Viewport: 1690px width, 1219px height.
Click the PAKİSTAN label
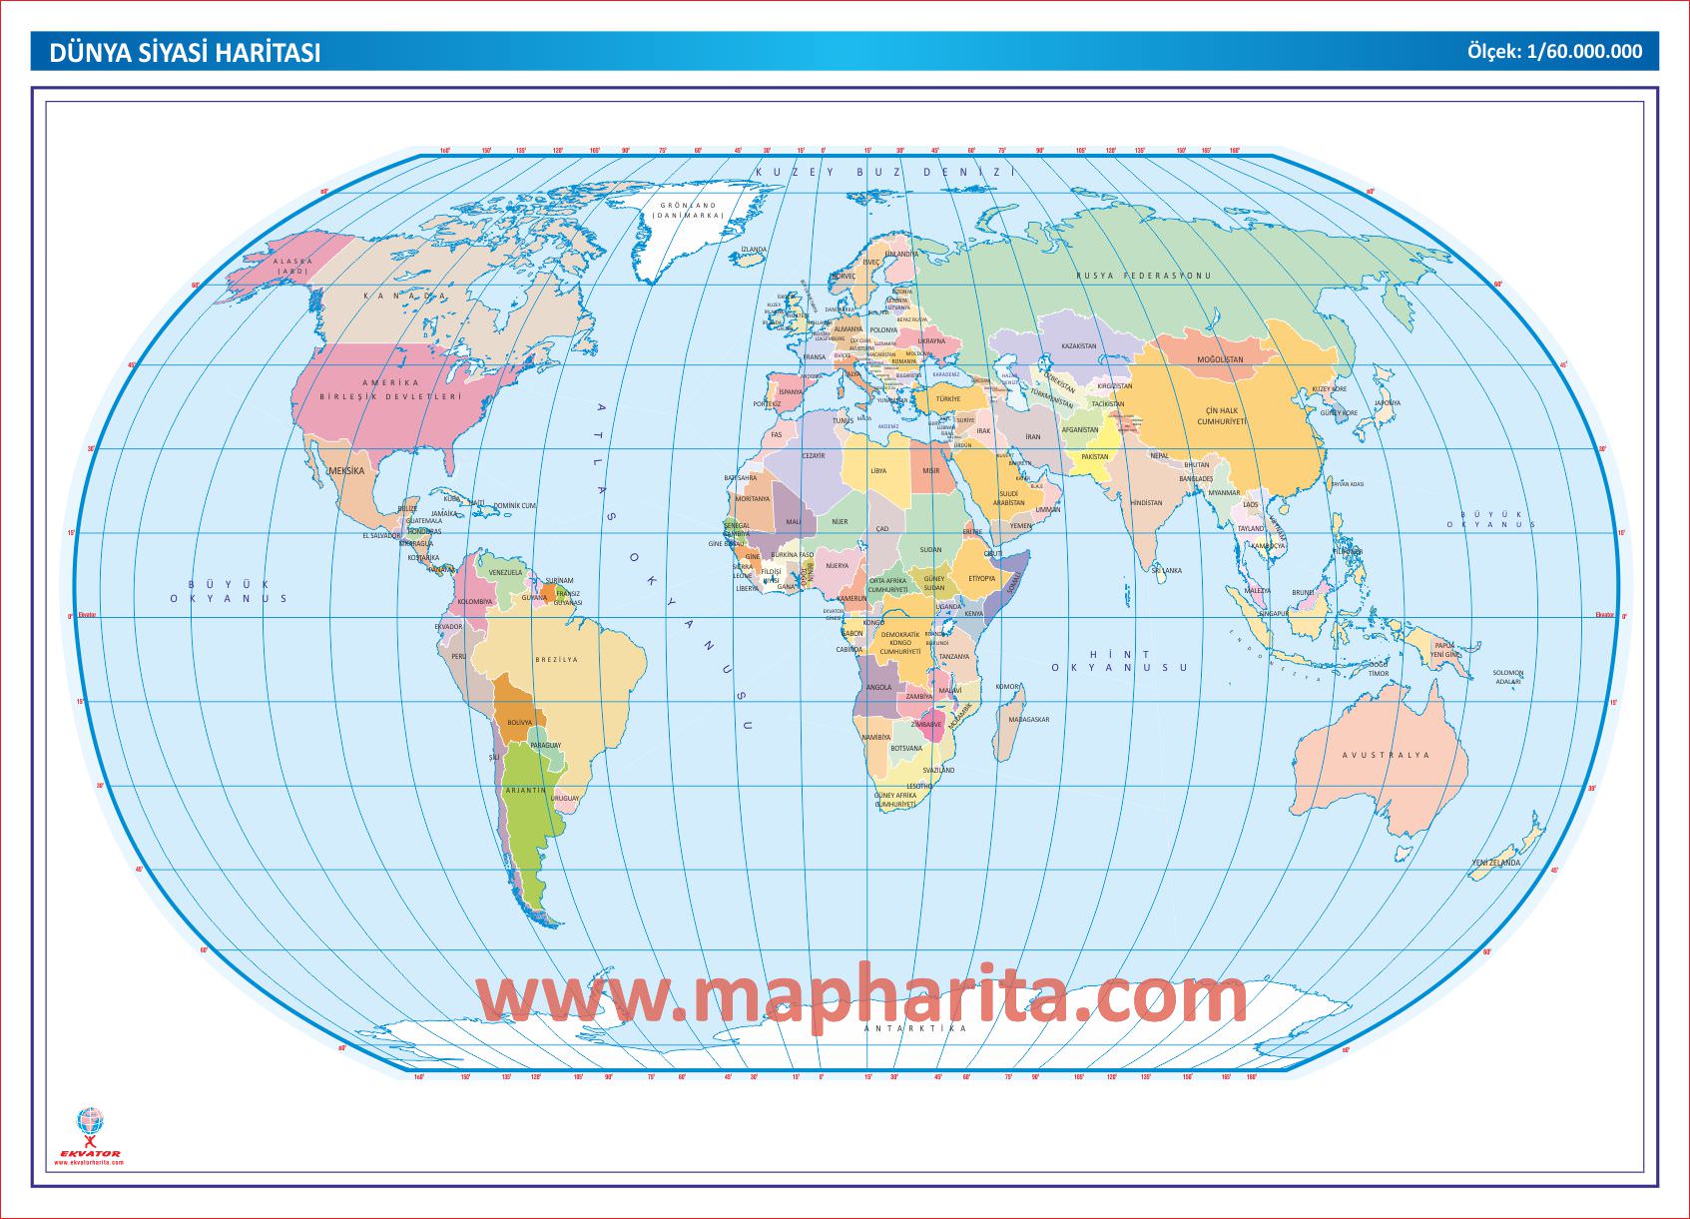pos(1095,457)
